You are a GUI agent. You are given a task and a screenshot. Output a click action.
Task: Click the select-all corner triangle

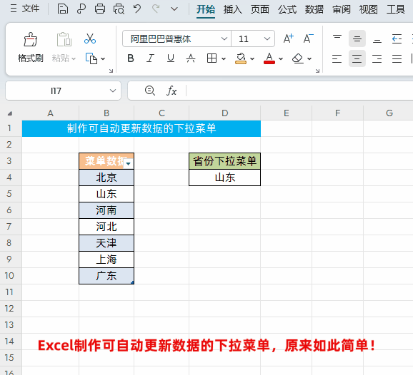tap(10, 113)
